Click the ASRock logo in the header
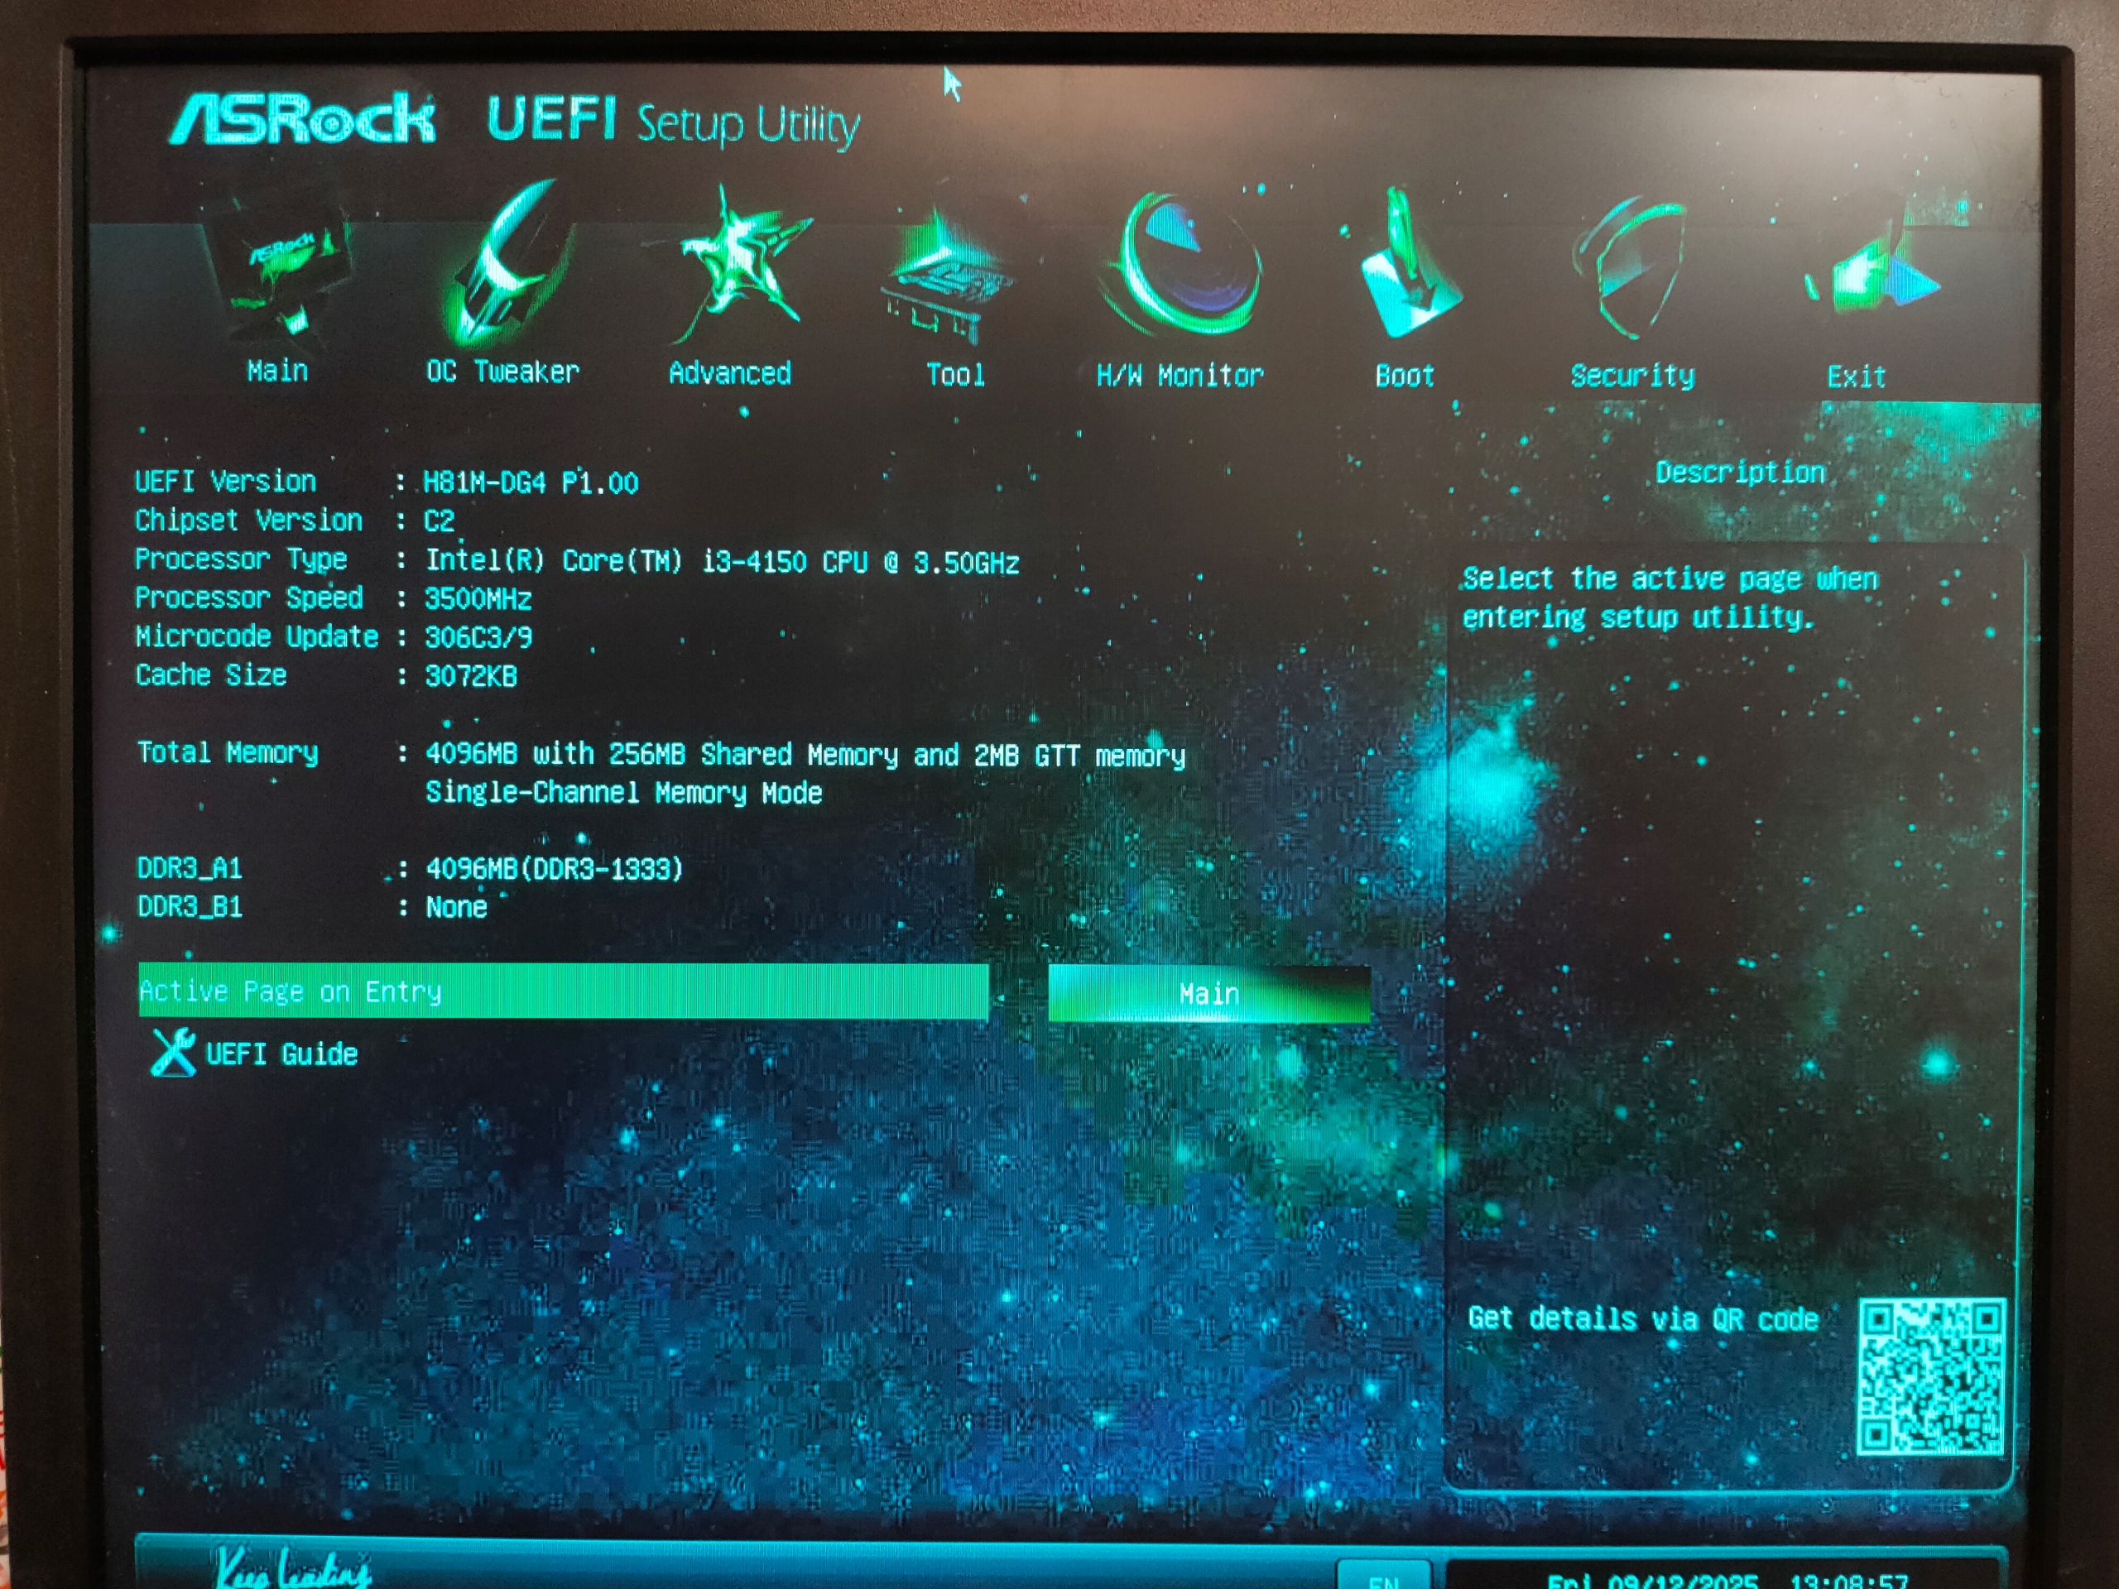Viewport: 2119px width, 1589px height. pos(303,121)
